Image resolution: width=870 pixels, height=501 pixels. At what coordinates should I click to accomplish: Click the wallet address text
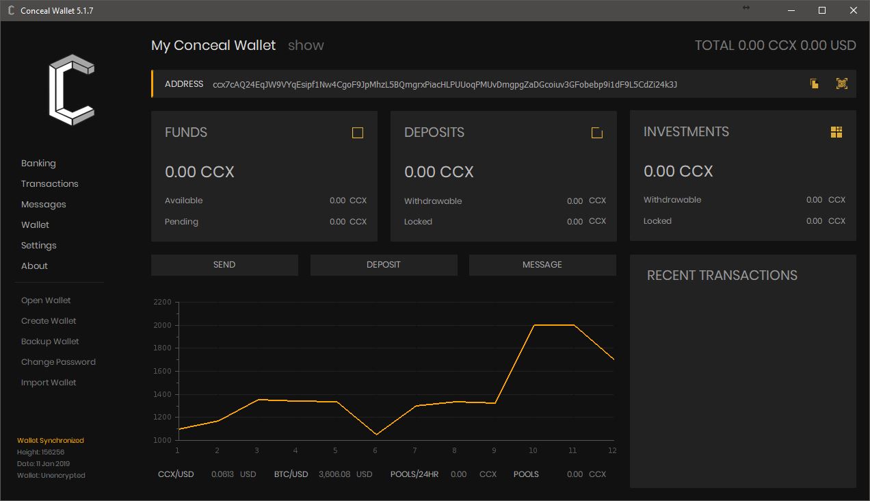[445, 84]
